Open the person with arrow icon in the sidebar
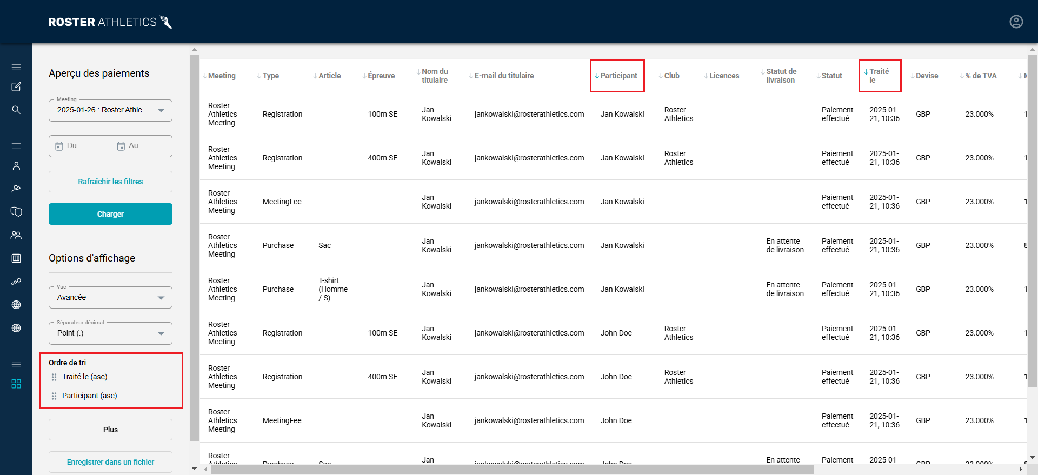Screen dimensions: 1038x475 coord(16,189)
